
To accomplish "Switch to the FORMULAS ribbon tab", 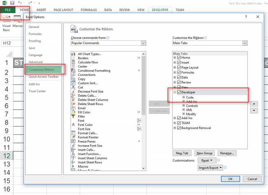I will pos(89,10).
